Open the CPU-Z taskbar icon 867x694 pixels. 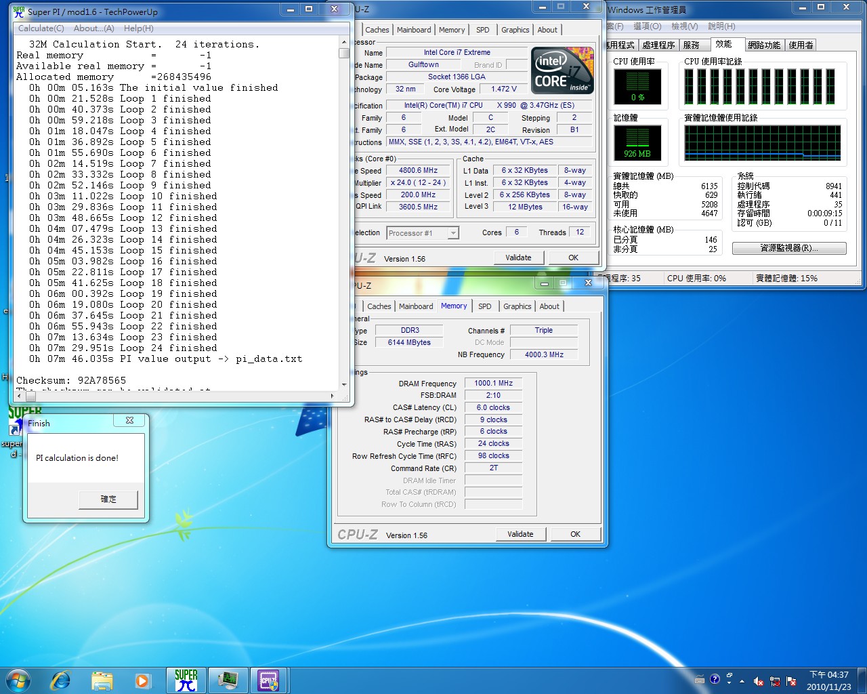269,680
